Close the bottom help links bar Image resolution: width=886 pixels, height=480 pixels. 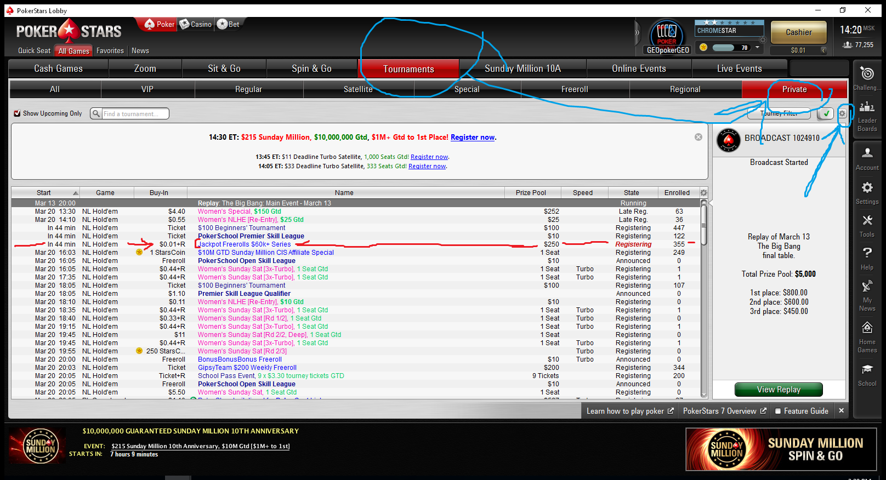(x=841, y=410)
